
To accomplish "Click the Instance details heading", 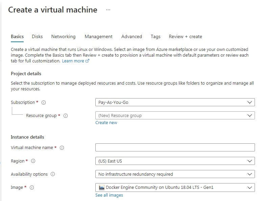I will tap(27, 137).
